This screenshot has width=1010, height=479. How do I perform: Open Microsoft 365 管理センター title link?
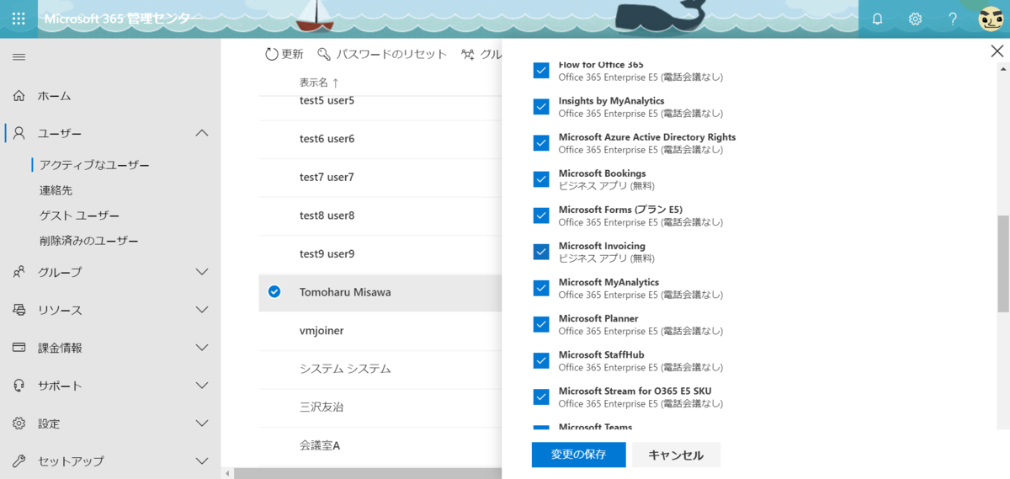[123, 19]
